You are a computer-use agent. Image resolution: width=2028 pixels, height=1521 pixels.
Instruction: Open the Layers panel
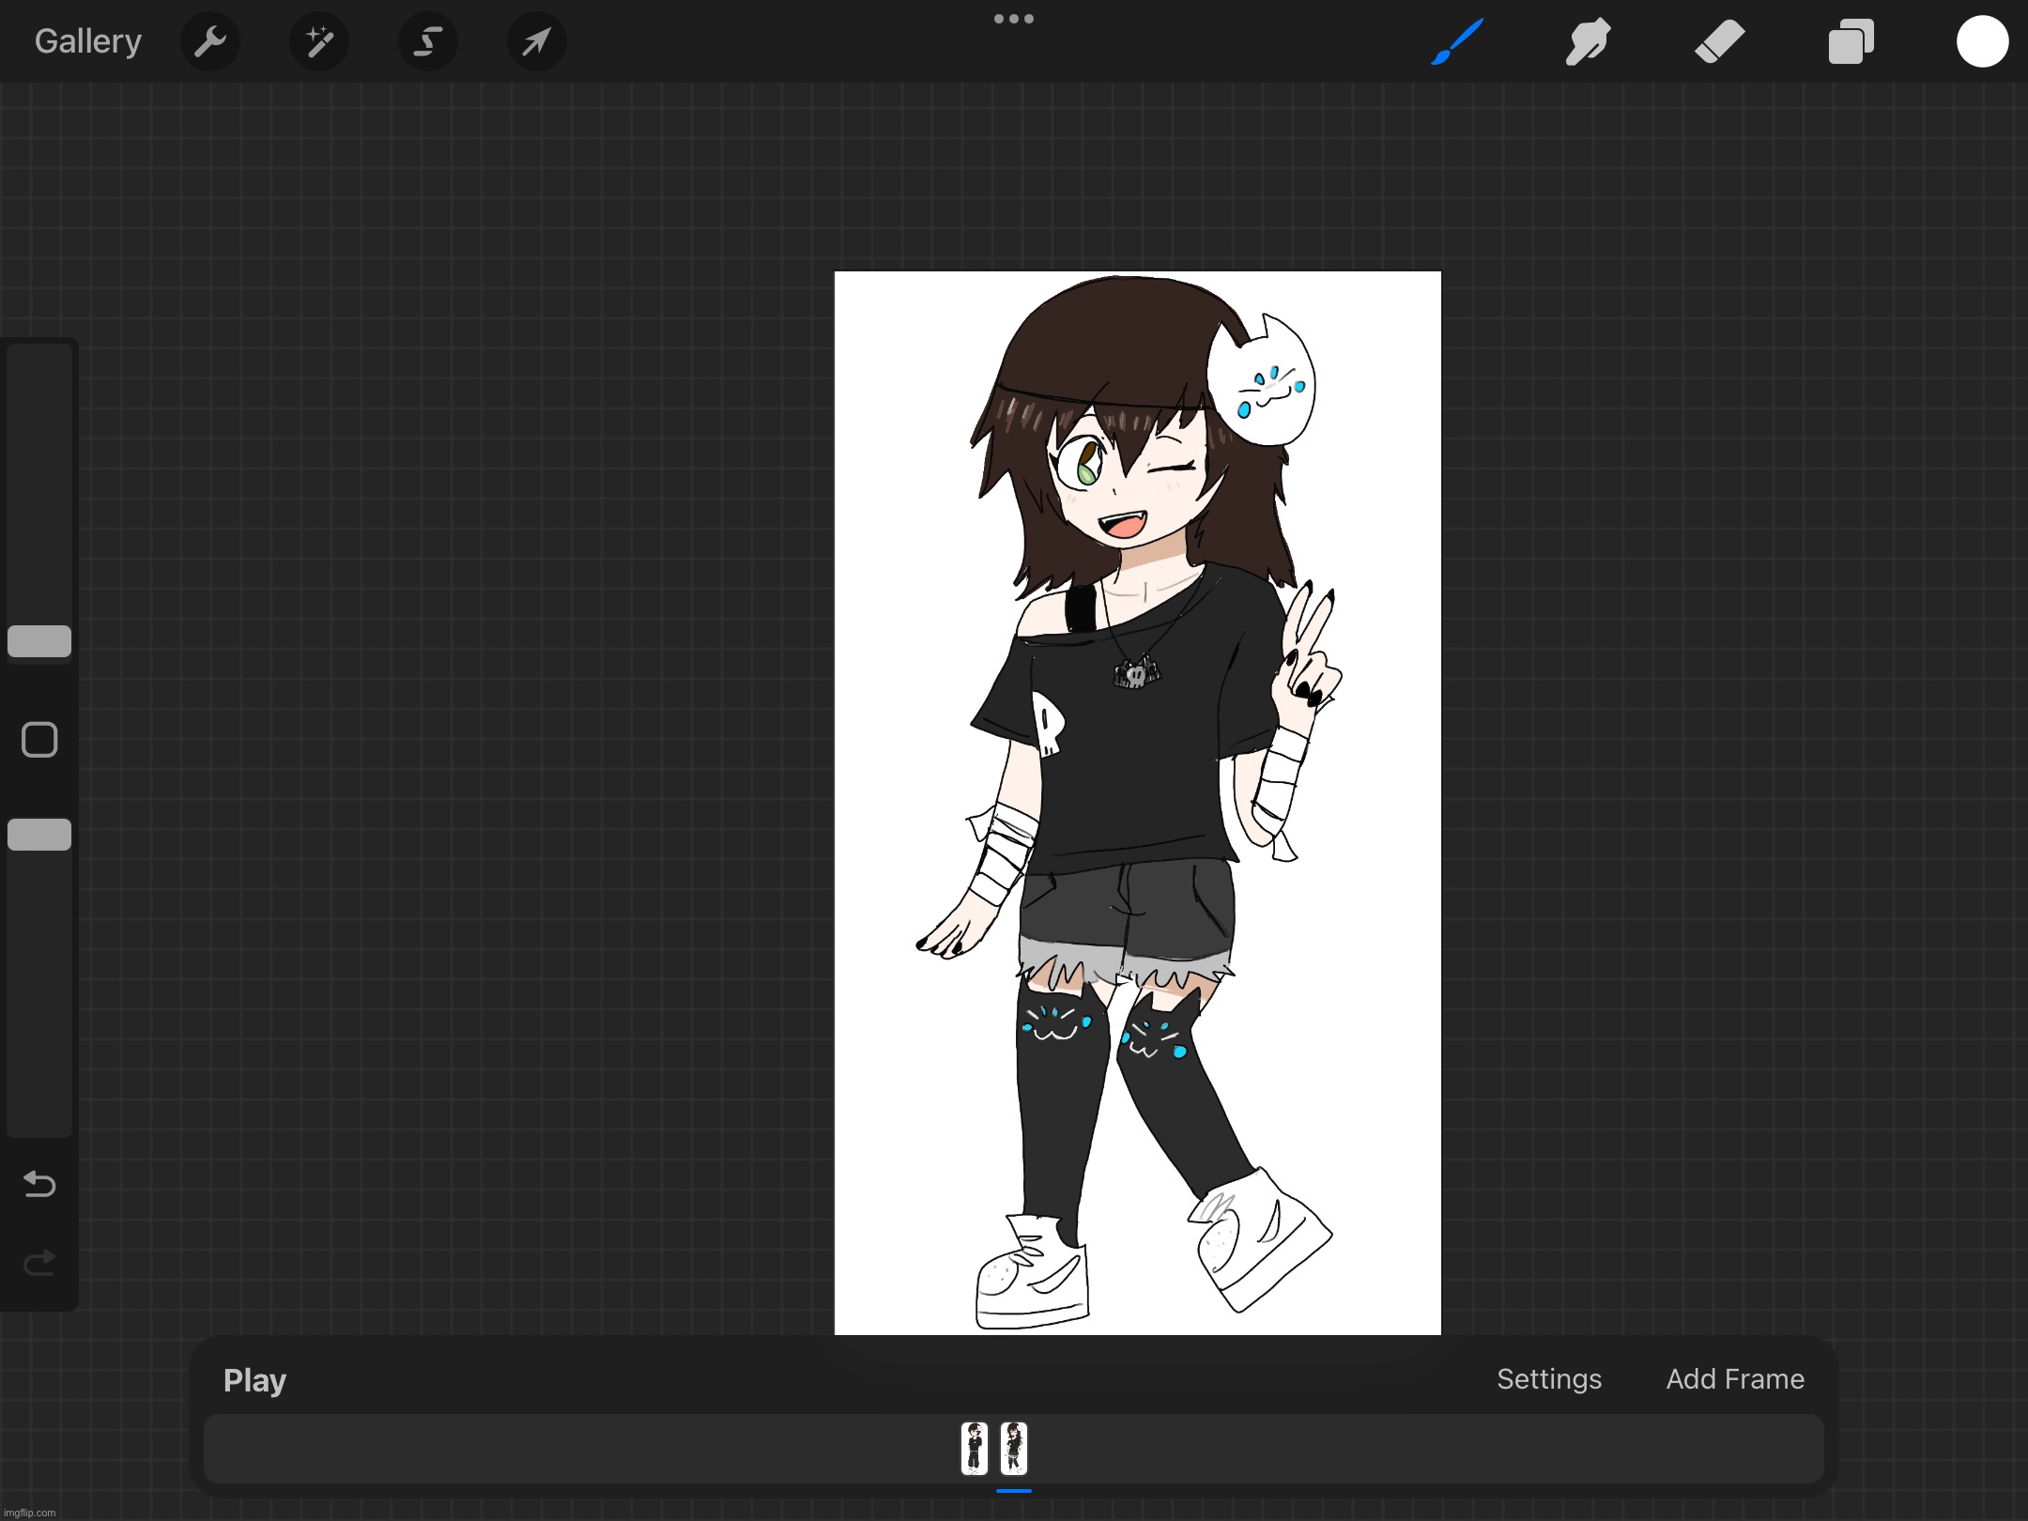pyautogui.click(x=1851, y=40)
